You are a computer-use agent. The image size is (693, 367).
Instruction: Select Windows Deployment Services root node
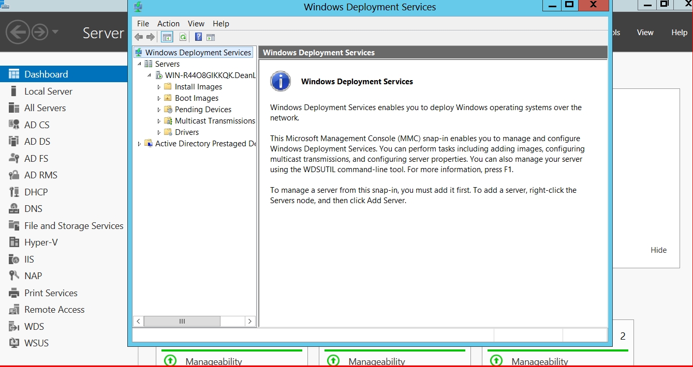coord(198,53)
